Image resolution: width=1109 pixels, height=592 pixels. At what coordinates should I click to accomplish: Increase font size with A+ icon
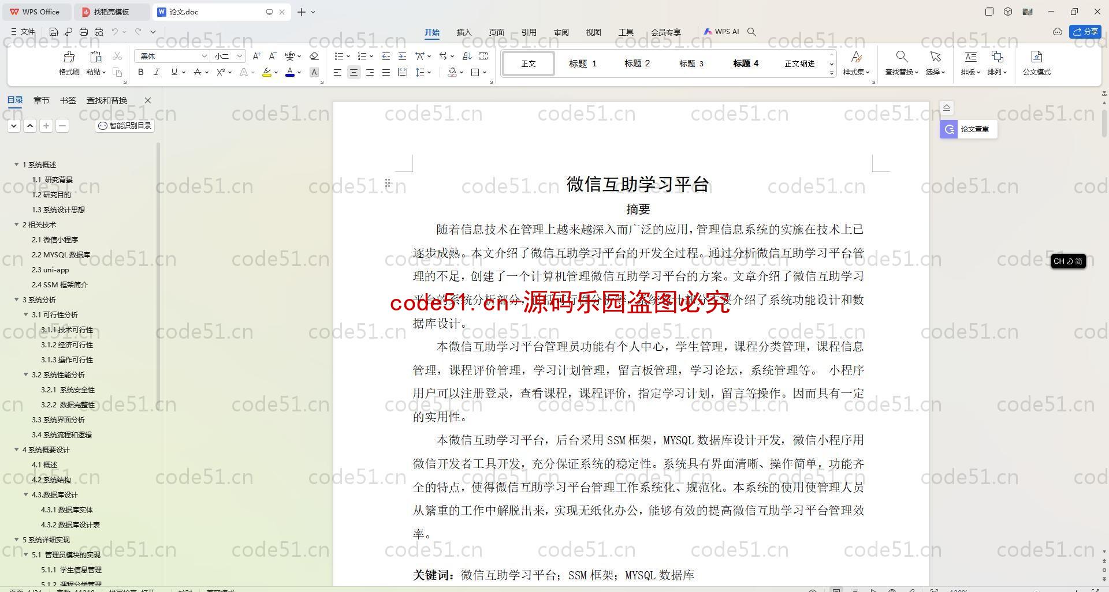click(x=256, y=56)
